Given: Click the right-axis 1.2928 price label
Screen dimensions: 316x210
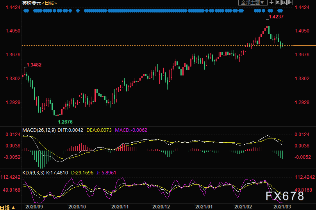Looking at the screenshot, I should tap(302, 102).
